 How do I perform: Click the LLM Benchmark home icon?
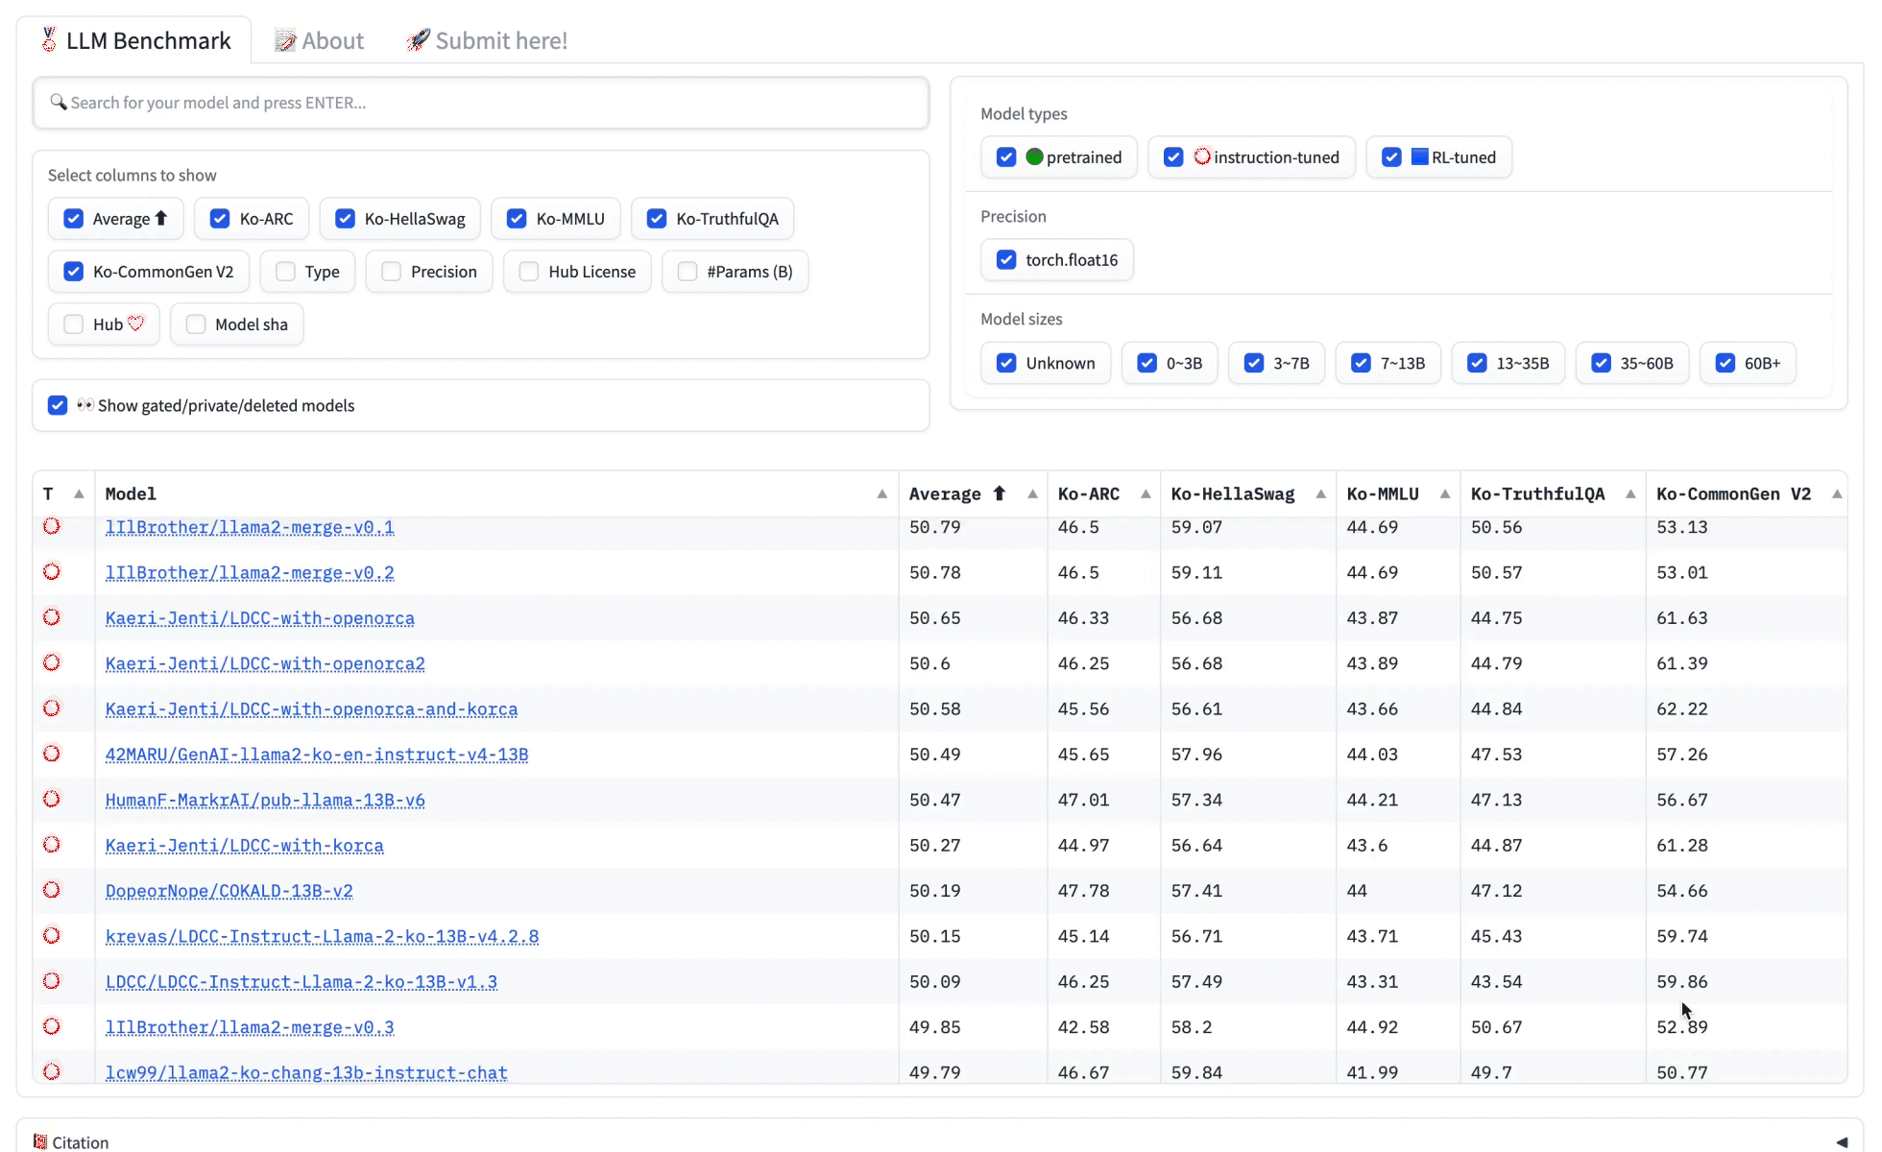click(48, 39)
